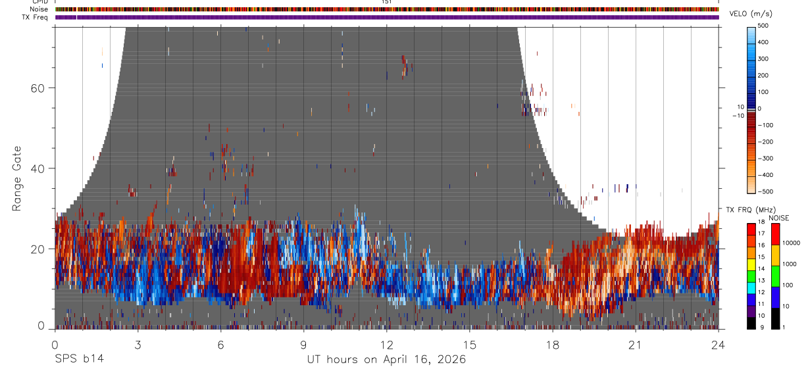808x373 pixels.
Task: Click the '9' label on TX FRQ legend
Action: point(762,327)
